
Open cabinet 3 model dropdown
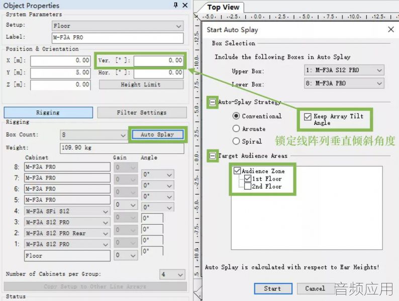[67, 222]
